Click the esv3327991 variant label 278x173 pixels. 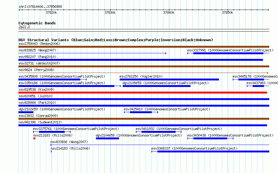click(230, 50)
